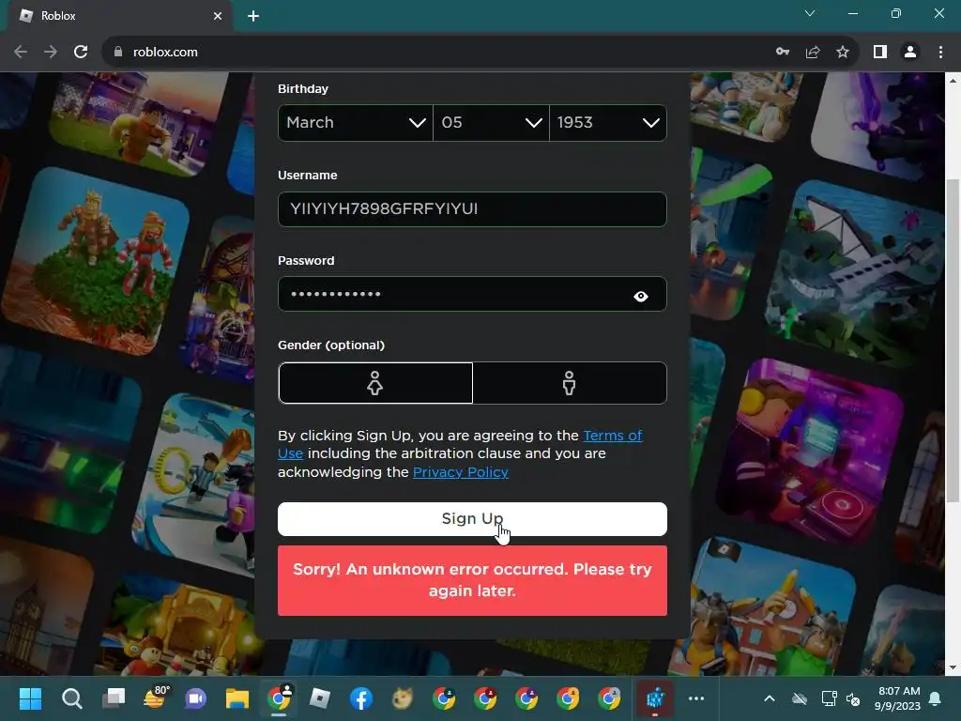Click the red unknown error message banner
Image resolution: width=961 pixels, height=721 pixels.
coord(472,580)
